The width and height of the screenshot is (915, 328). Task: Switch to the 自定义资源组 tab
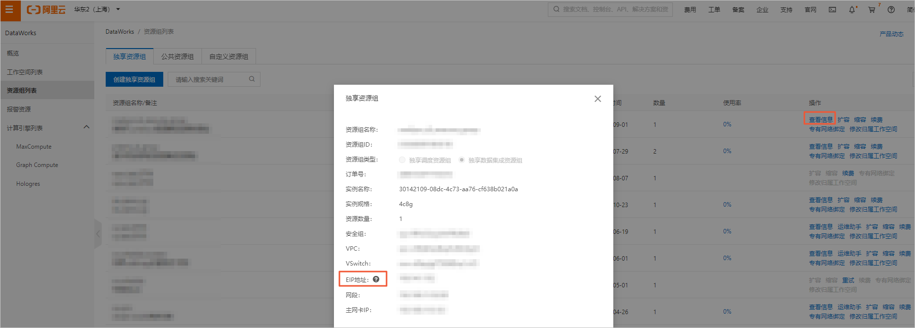pos(229,56)
